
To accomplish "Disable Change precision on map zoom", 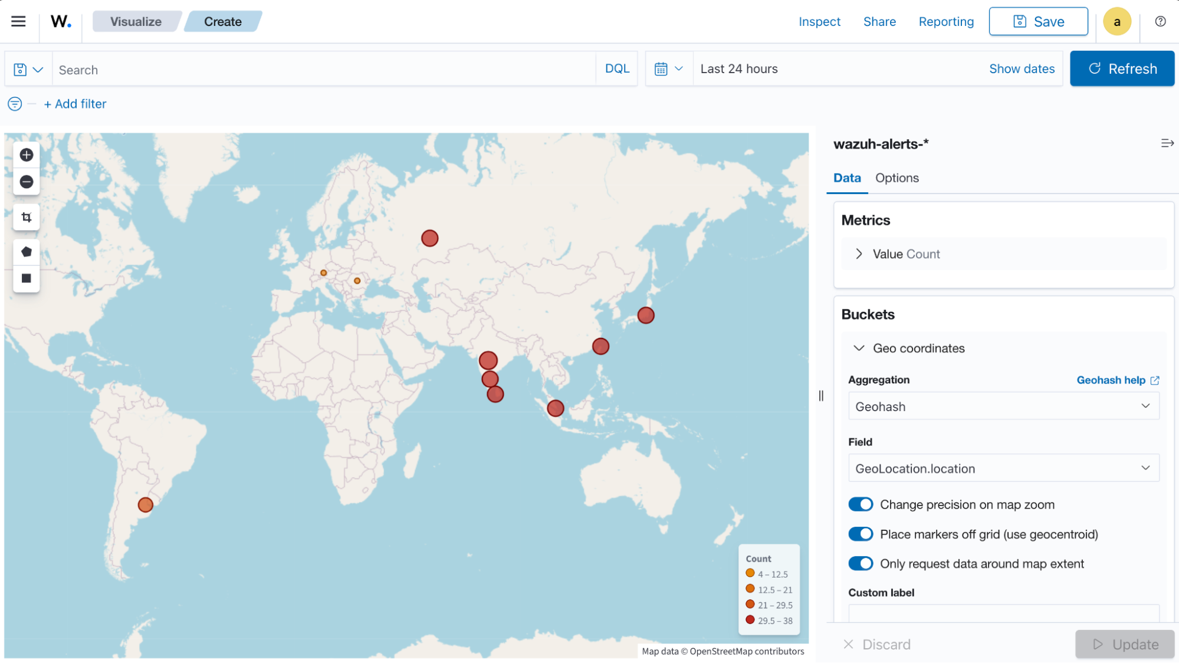I will coord(861,504).
